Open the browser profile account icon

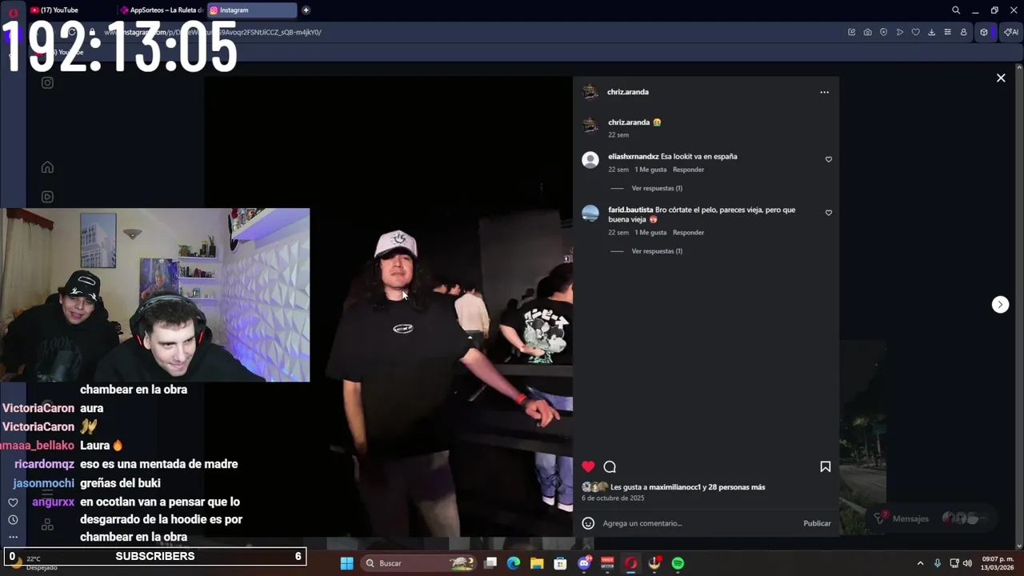click(963, 32)
